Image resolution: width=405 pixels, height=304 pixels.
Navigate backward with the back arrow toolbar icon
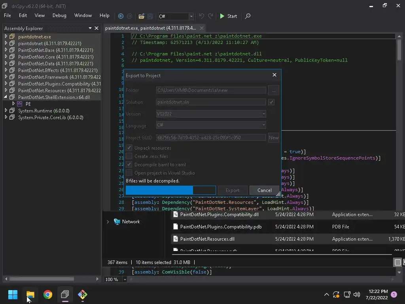pos(121,16)
